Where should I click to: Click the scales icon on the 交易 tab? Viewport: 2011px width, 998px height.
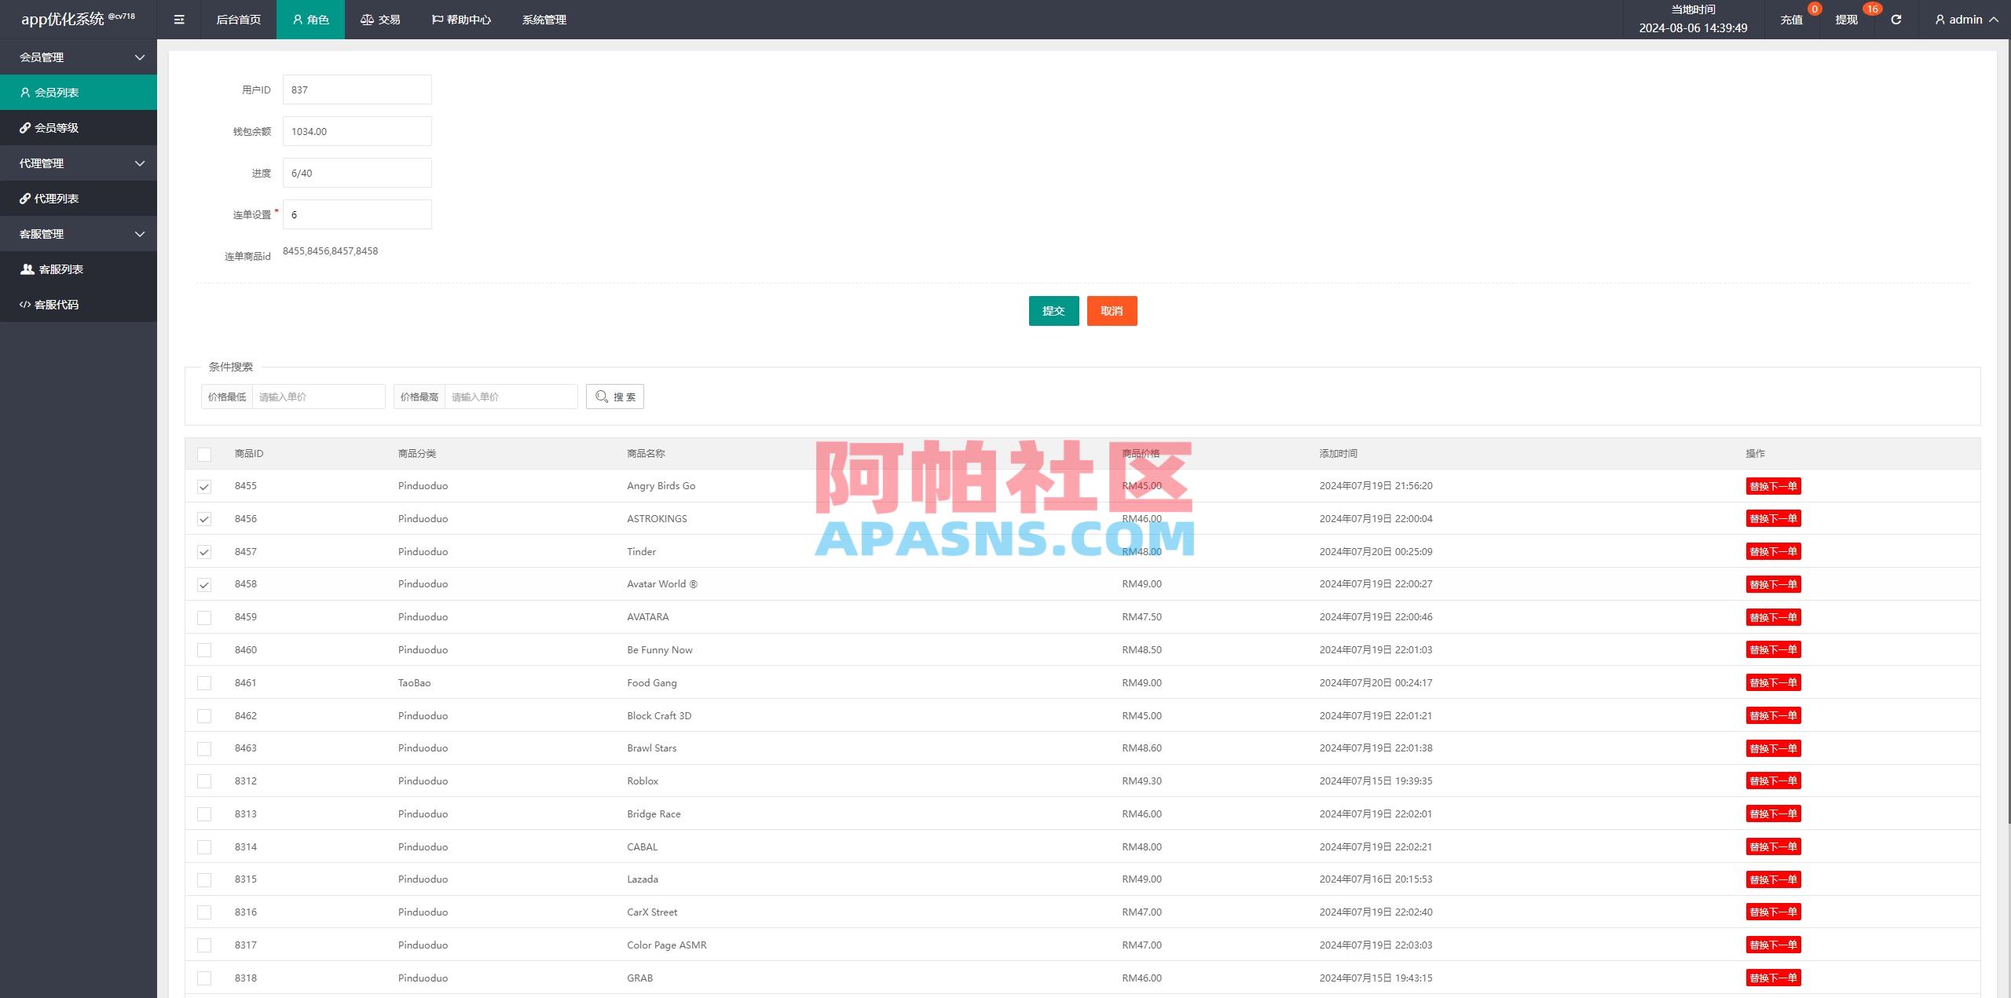pos(366,19)
